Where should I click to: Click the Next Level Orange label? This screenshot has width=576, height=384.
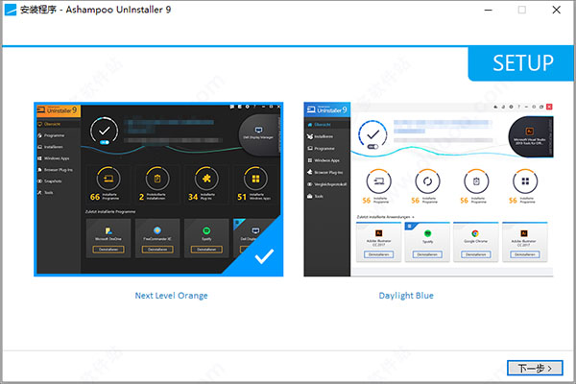171,296
